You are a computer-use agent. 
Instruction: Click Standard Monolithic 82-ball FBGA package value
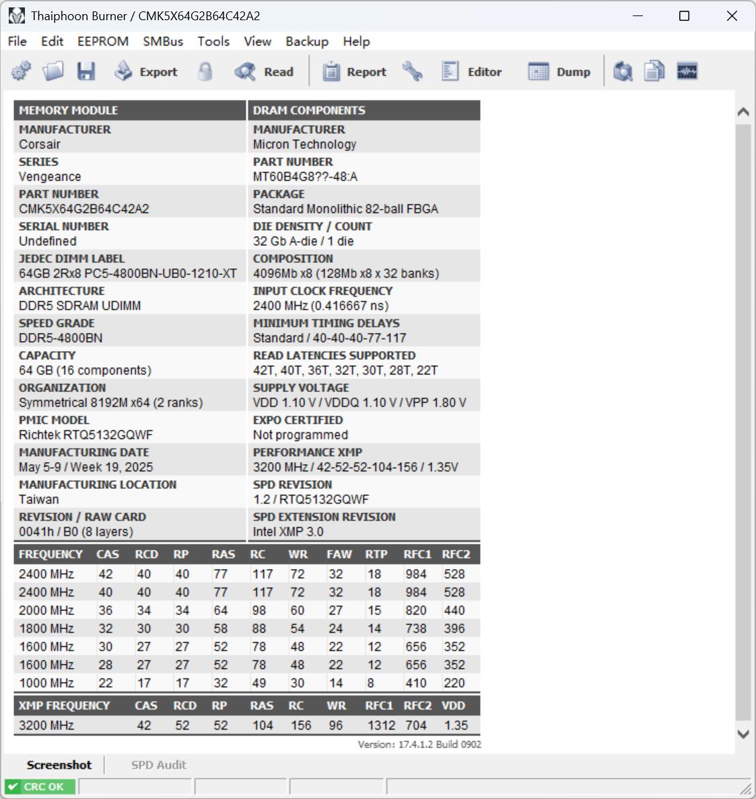coord(345,209)
